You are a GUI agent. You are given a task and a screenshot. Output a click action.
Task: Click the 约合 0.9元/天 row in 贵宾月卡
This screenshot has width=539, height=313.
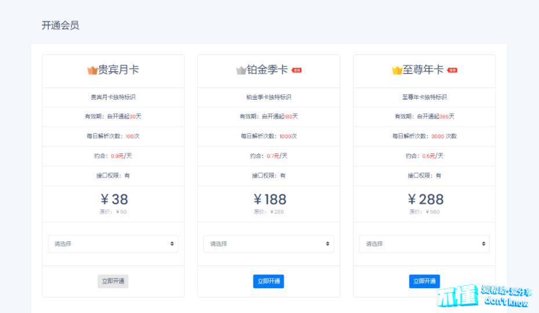pos(113,156)
